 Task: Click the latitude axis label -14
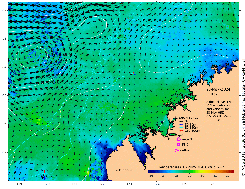click(4, 67)
